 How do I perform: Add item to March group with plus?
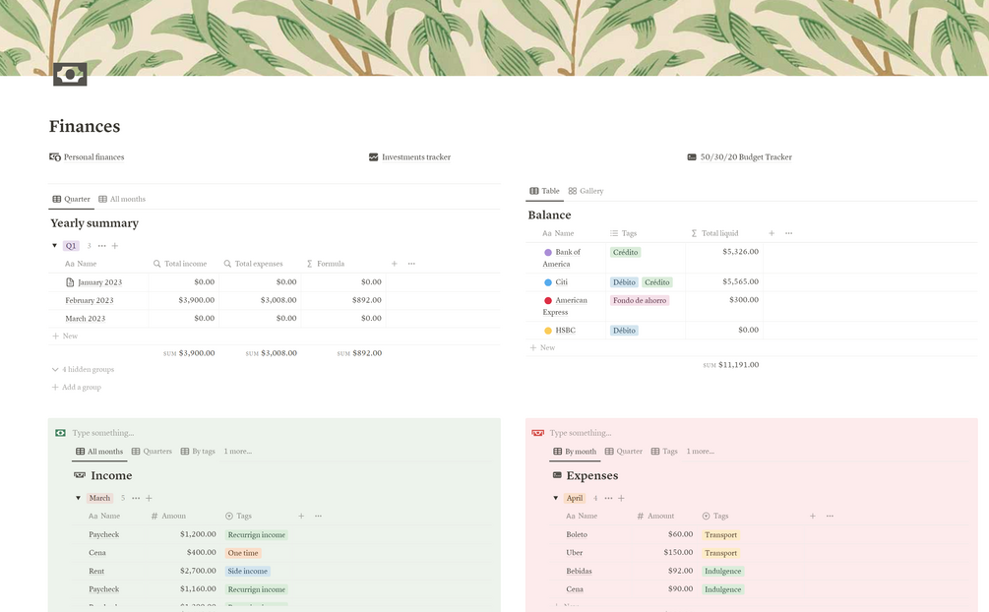[x=149, y=499]
